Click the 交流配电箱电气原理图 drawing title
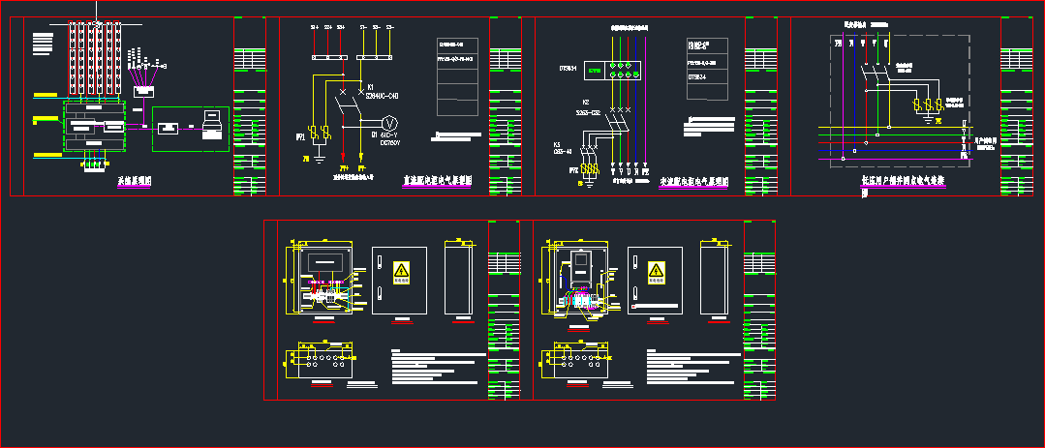This screenshot has width=1045, height=448. click(694, 181)
